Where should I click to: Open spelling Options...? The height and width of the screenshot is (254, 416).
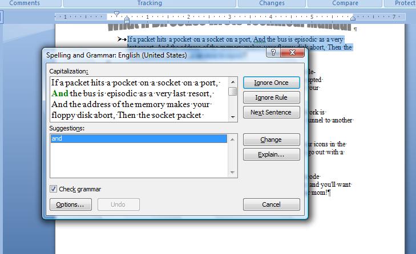(x=71, y=204)
